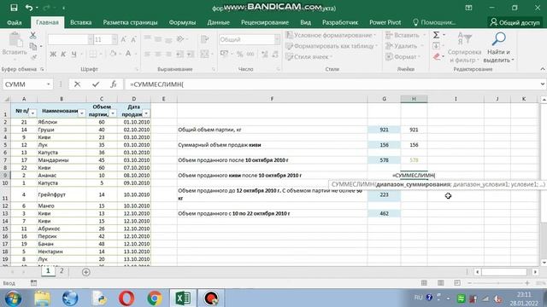Click the Normal view icon in status bar
Viewport: 547px width, 307px height.
(424, 283)
